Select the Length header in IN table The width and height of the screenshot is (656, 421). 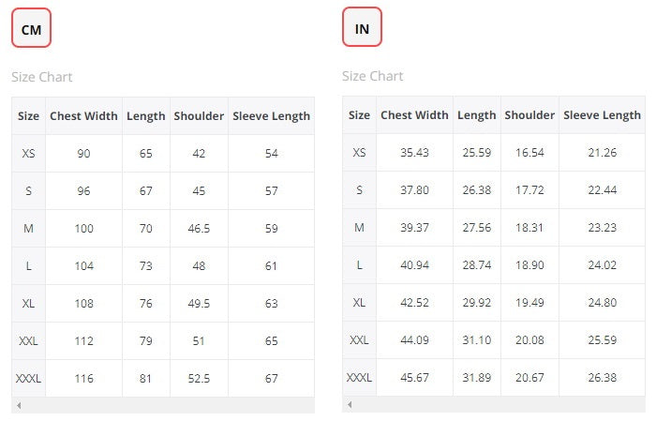tap(476, 115)
